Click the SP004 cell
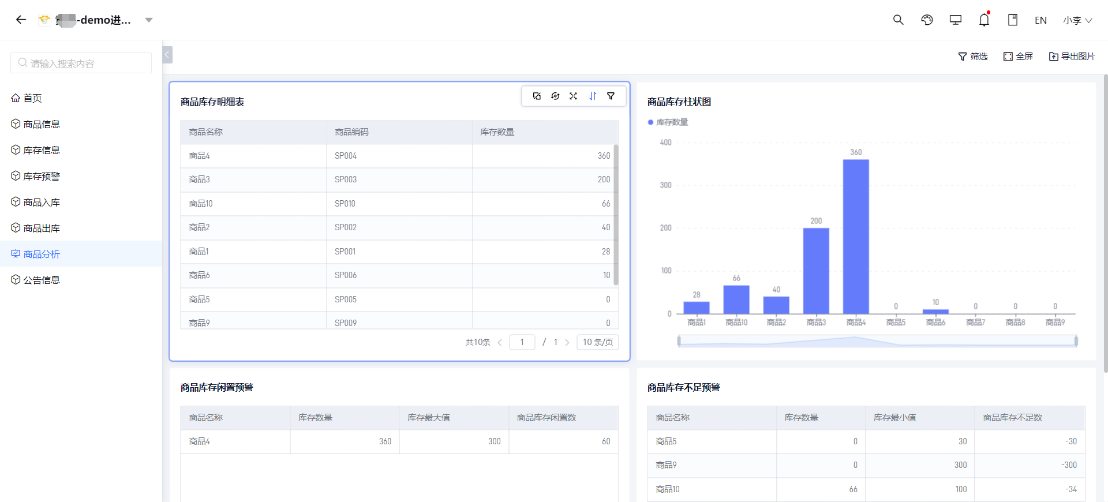 [399, 156]
